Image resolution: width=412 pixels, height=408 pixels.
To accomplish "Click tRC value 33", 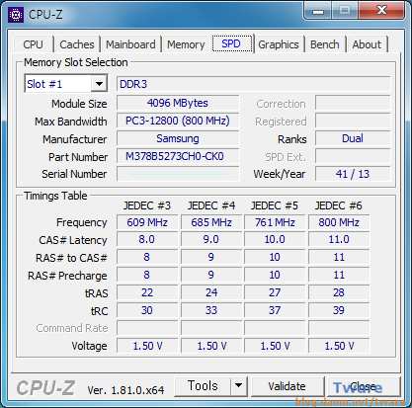I will (211, 310).
